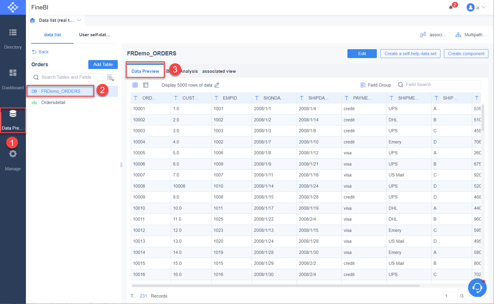Open the associated view tab
This screenshot has height=304, width=494.
point(219,71)
